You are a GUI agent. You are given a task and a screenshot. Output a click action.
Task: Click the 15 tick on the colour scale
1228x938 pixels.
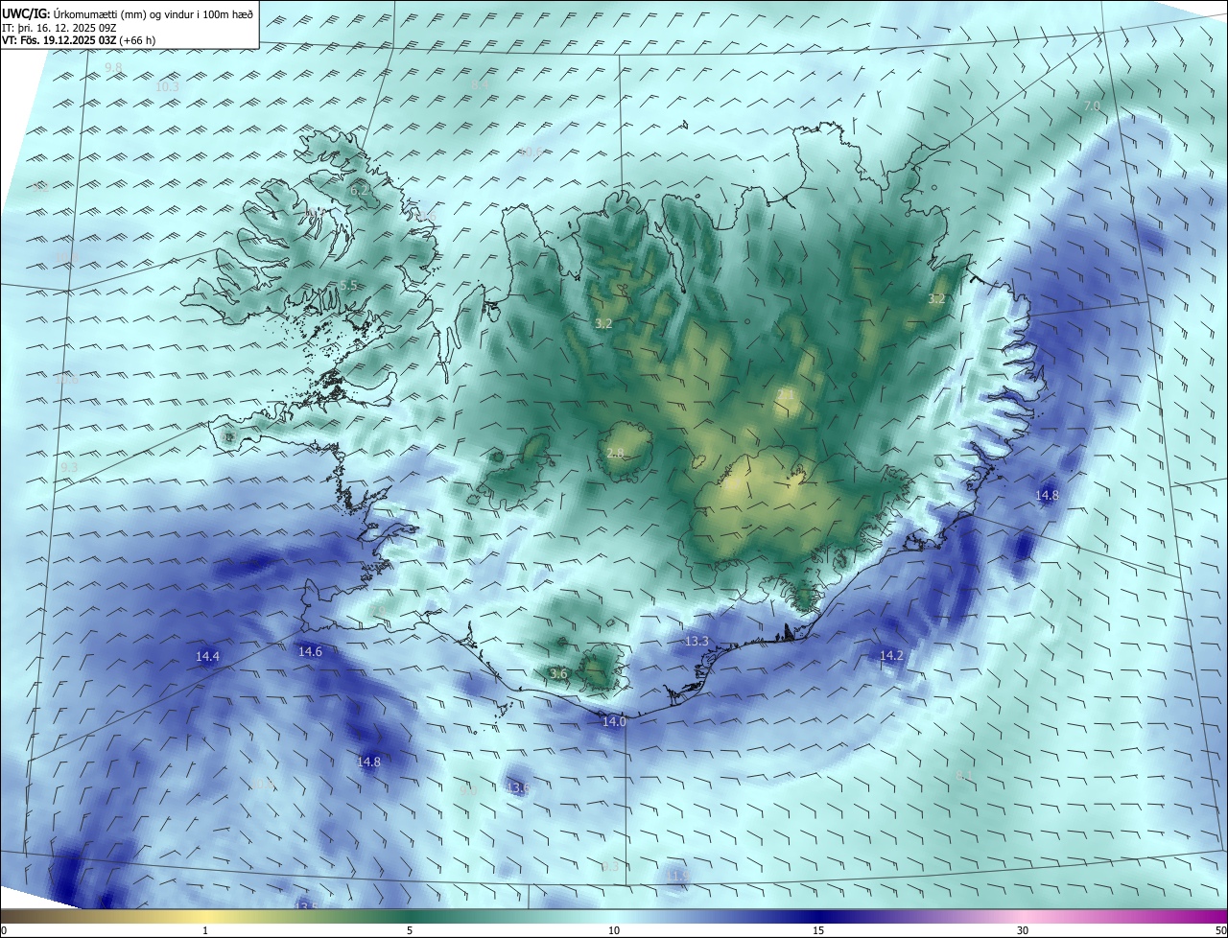click(818, 930)
